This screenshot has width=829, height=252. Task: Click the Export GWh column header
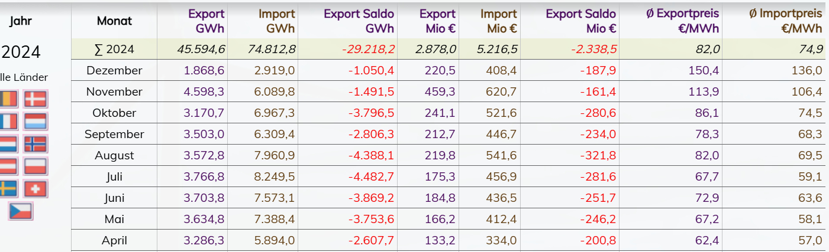pyautogui.click(x=206, y=21)
